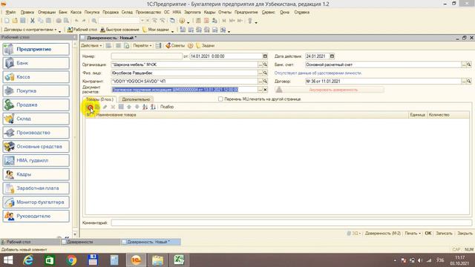This screenshot has width=475, height=267.
Task: Open the Склад section in the side panel
Action: [36, 119]
